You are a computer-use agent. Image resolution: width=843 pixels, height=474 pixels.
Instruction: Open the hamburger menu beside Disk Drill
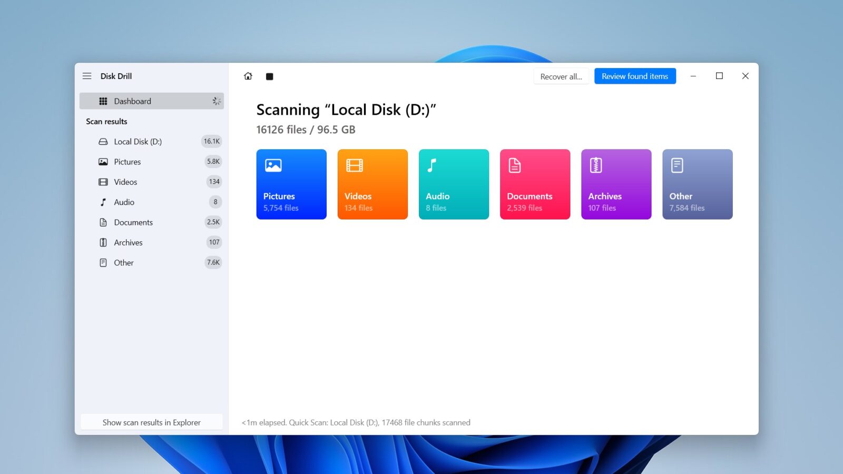point(87,76)
